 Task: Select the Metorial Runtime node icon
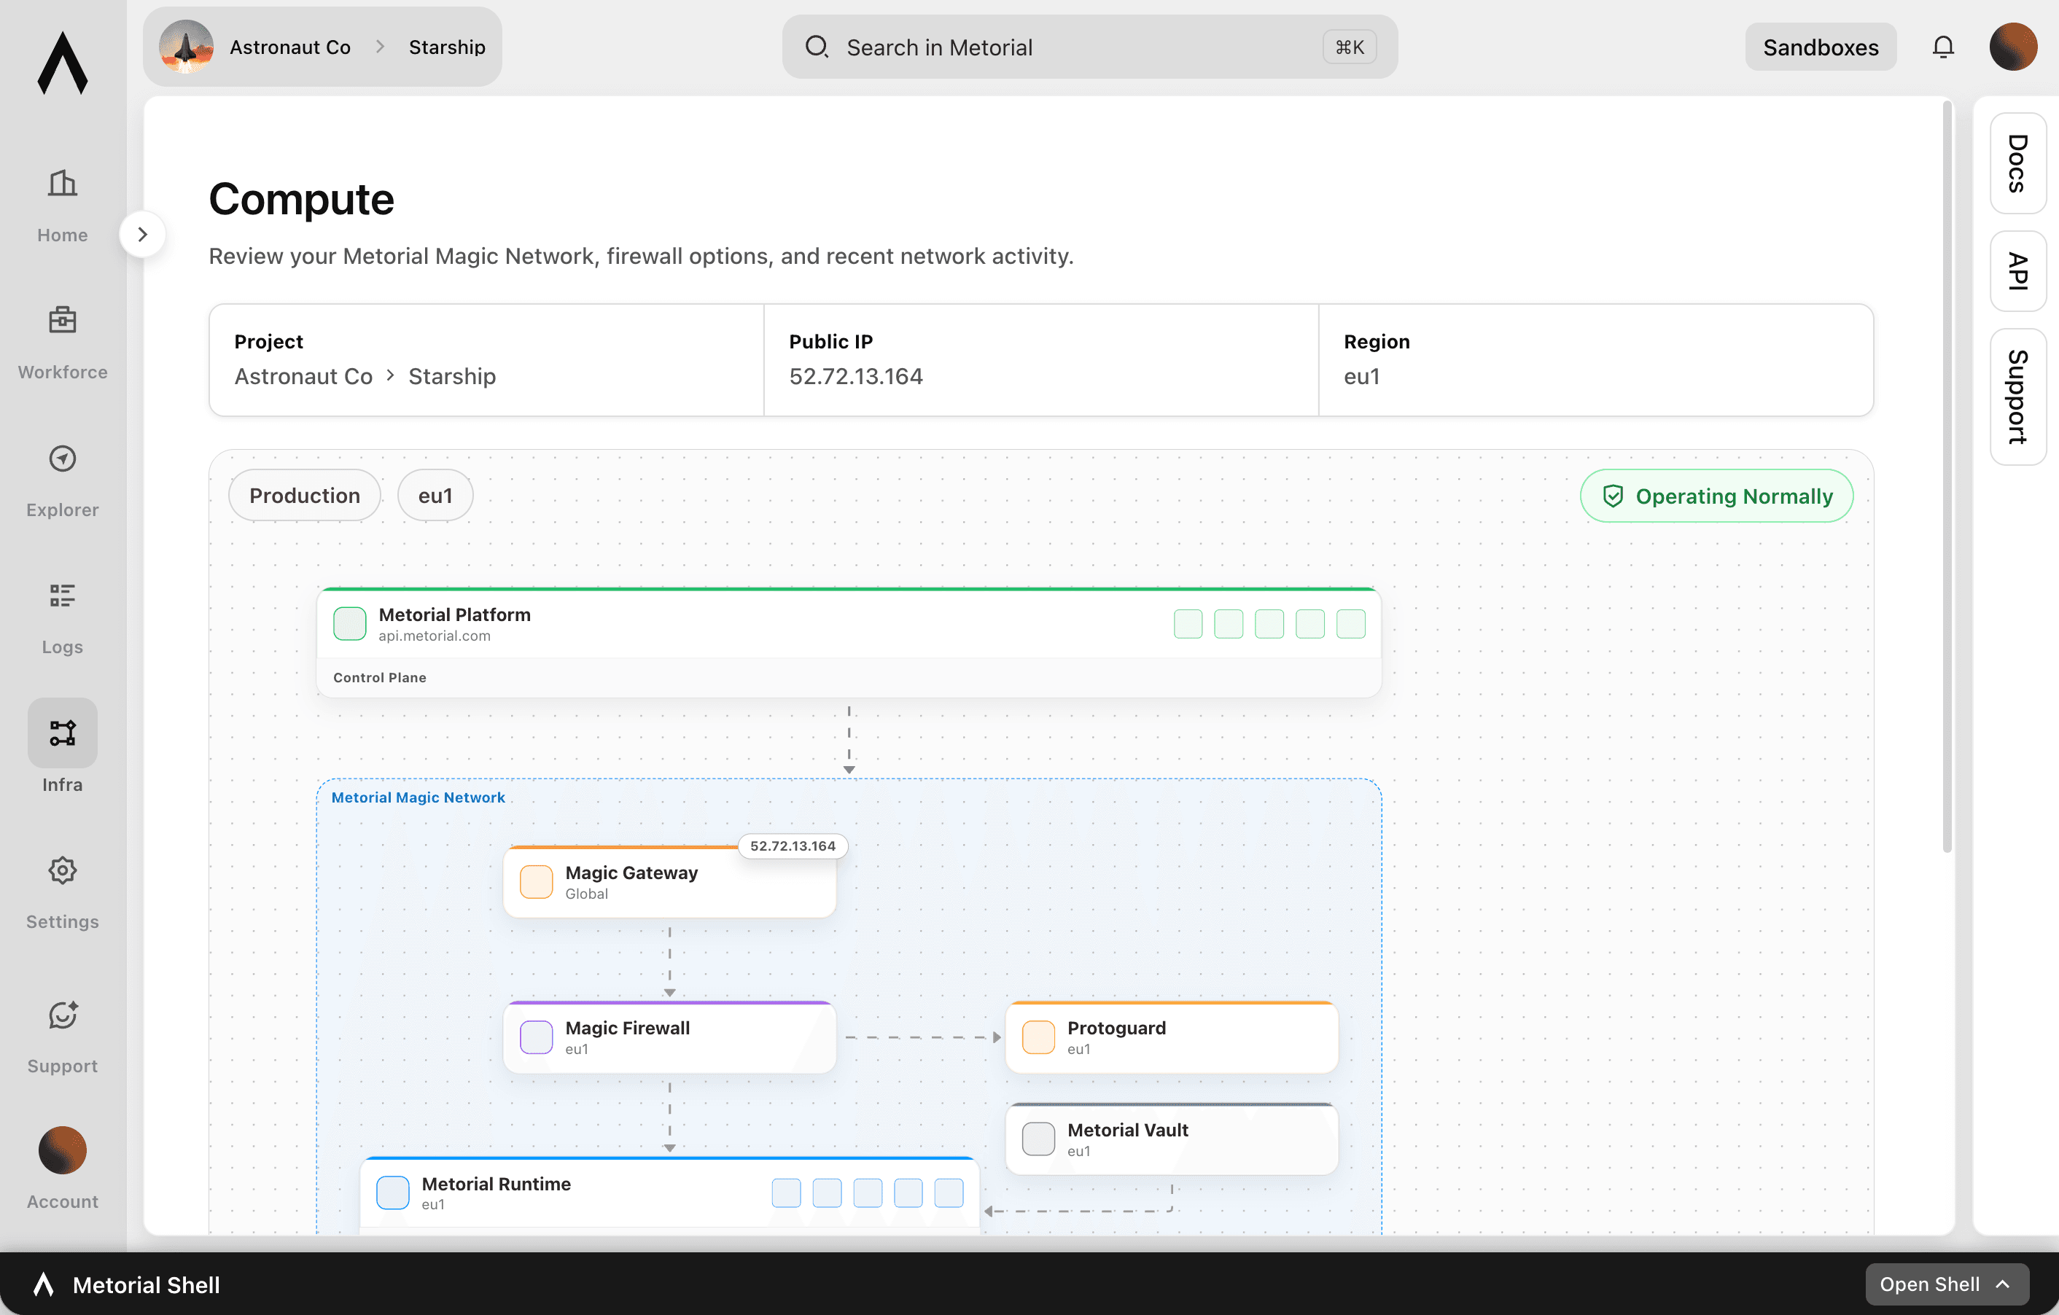(x=392, y=1193)
